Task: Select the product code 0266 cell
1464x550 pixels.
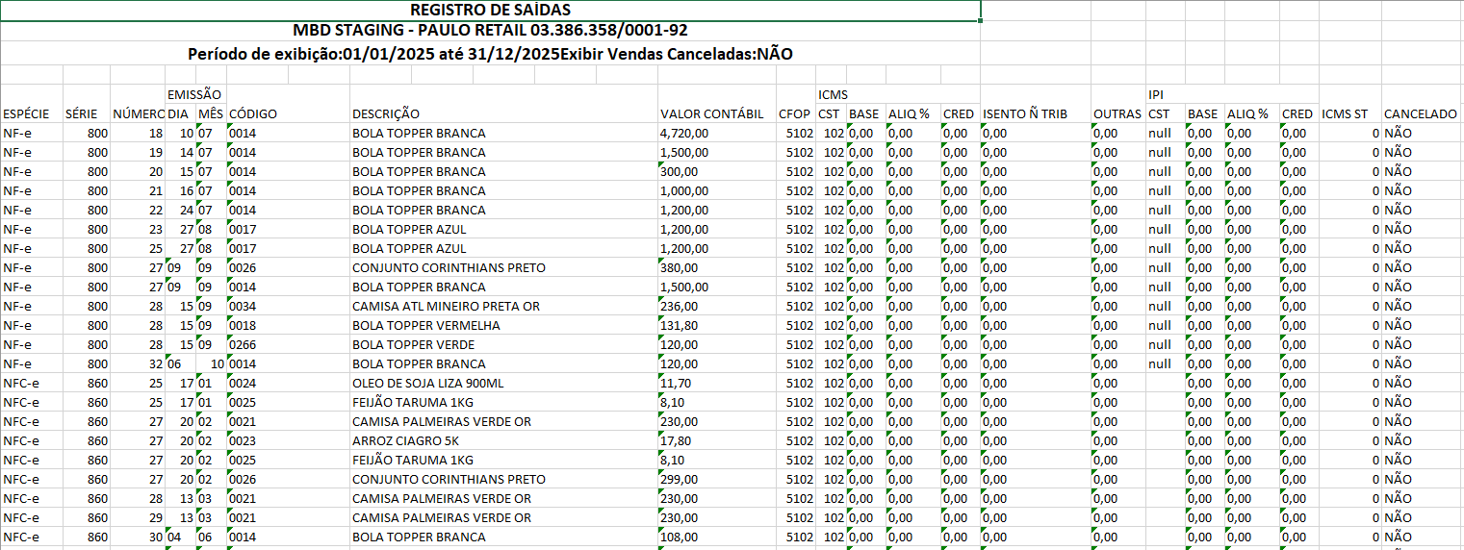Action: 243,344
